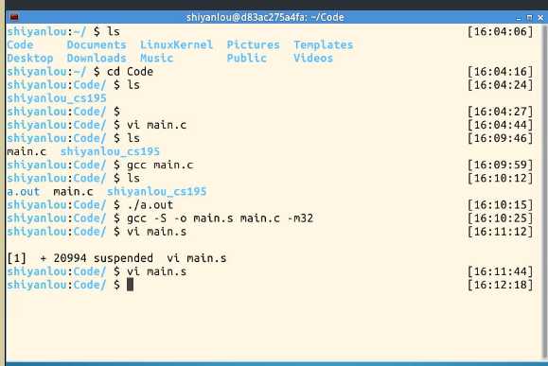The width and height of the screenshot is (548, 366).
Task: Open the terminal window menu icon
Action: coord(14,17)
